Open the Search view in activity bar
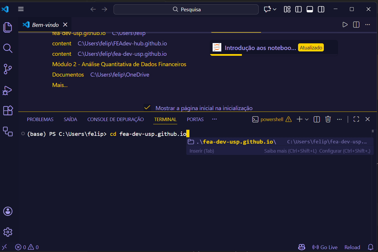The image size is (378, 252). click(8, 48)
